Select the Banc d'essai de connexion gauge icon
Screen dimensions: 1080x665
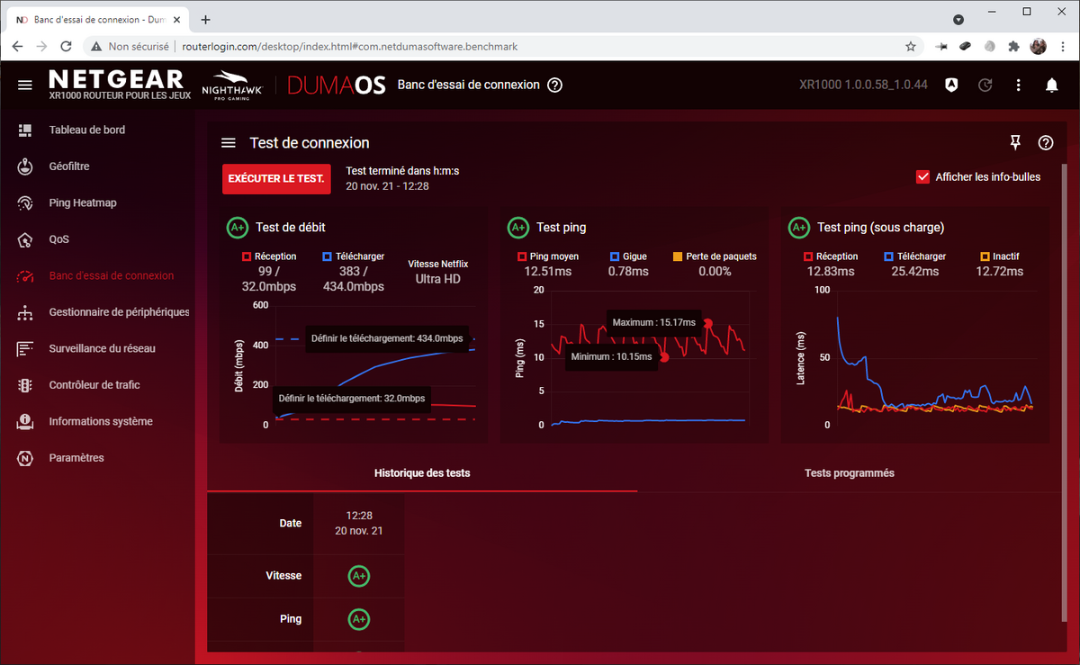tap(25, 276)
